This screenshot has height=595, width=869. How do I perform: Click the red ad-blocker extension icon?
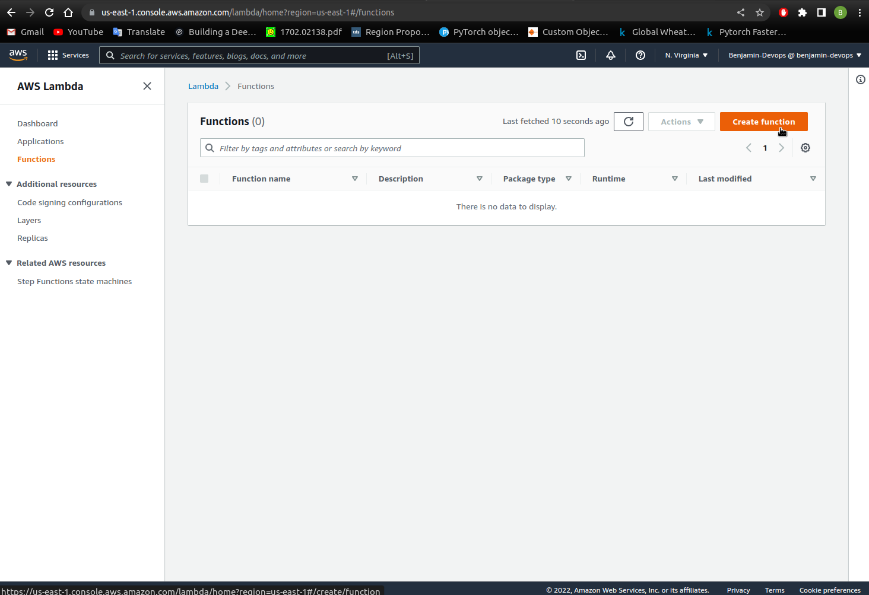pyautogui.click(x=784, y=12)
